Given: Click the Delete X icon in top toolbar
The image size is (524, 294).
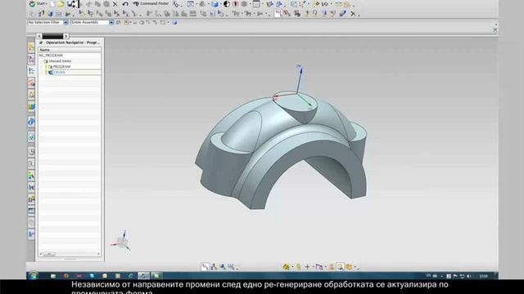Looking at the screenshot, I should (x=115, y=4).
